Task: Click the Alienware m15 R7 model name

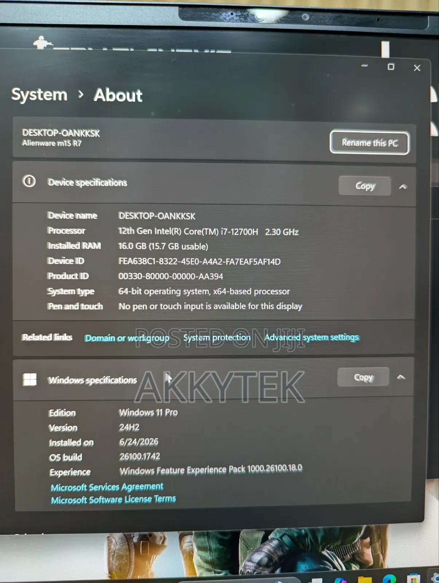Action: tap(52, 143)
